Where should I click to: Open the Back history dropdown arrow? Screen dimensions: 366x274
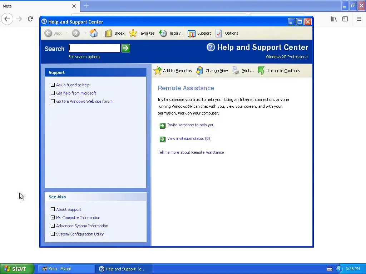click(x=66, y=33)
